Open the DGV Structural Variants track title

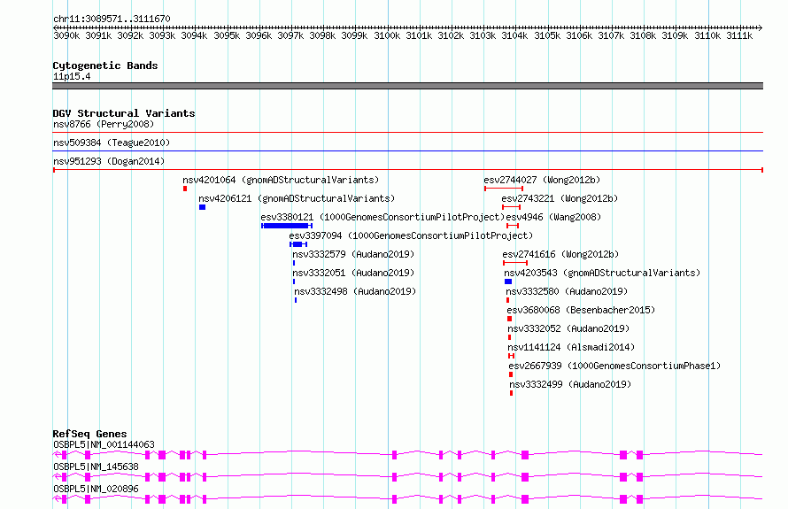pyautogui.click(x=124, y=113)
